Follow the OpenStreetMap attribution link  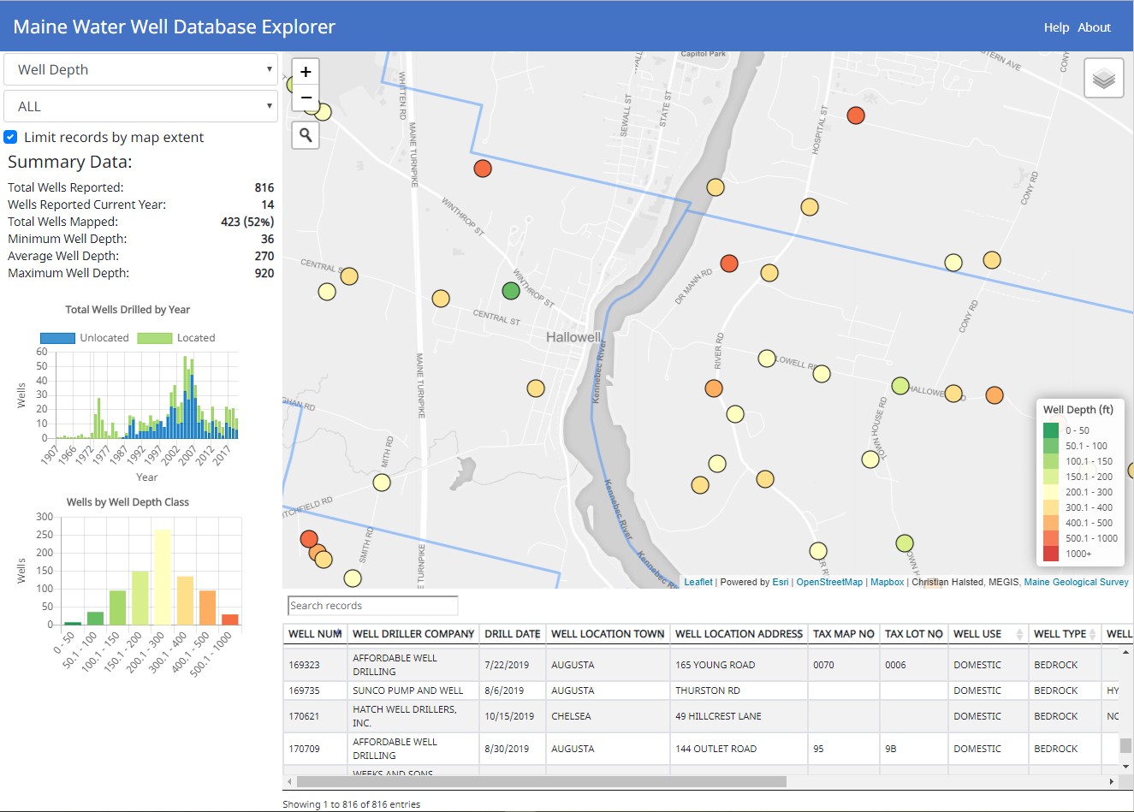coord(828,582)
